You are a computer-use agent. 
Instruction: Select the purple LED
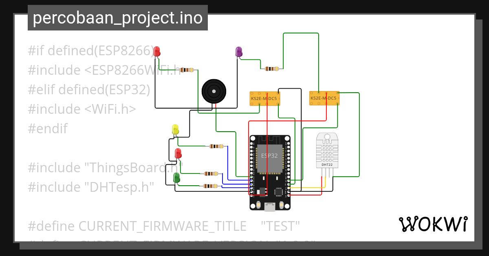click(239, 52)
